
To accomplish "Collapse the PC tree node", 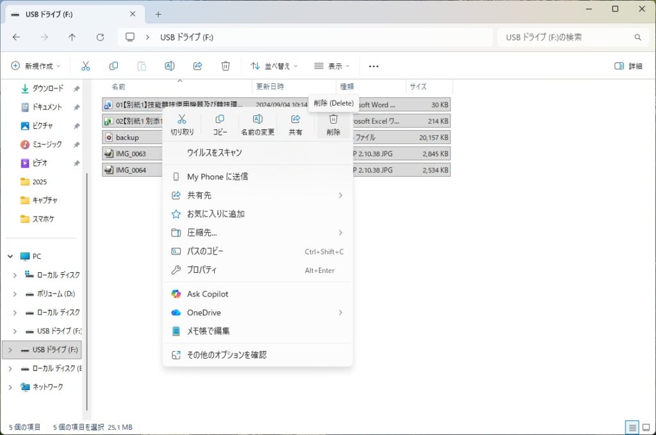I will tap(10, 256).
